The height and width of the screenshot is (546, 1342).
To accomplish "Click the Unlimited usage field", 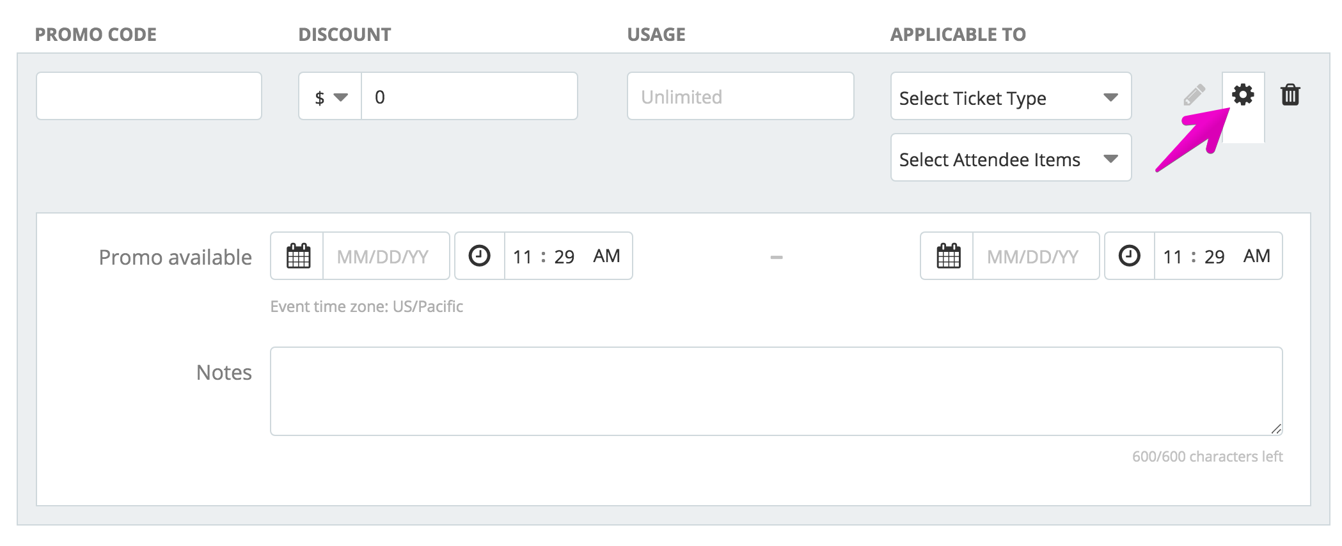I will point(741,97).
